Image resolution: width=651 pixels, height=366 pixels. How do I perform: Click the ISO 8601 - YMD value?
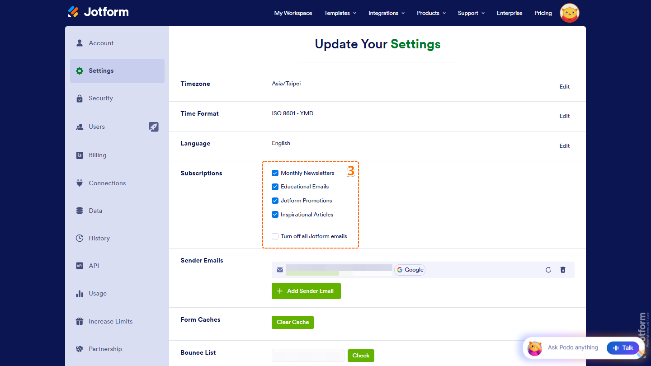292,113
